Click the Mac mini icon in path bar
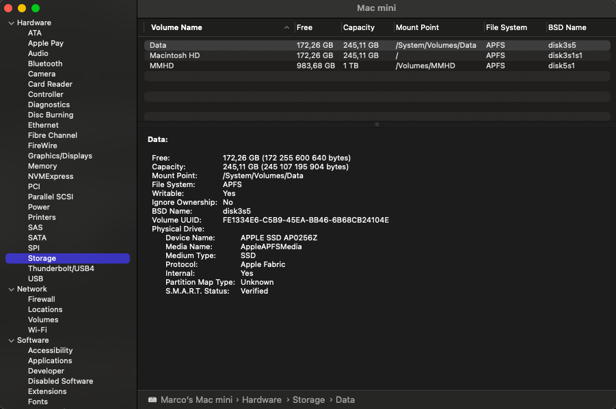Screen dimensions: 616x409 (x=152, y=399)
